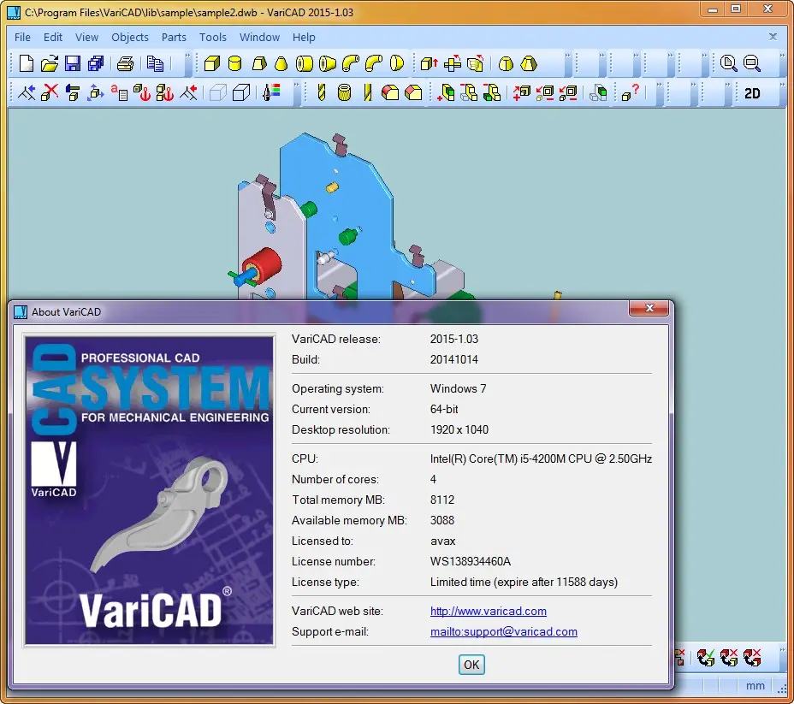Click the mailto:support@varicad.com link
The image size is (794, 704).
tap(503, 631)
